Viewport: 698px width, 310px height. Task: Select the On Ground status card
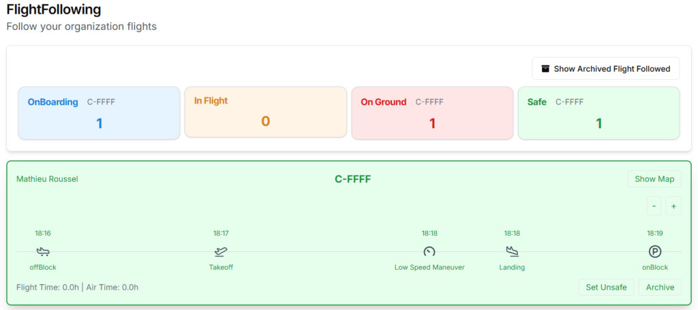point(432,113)
